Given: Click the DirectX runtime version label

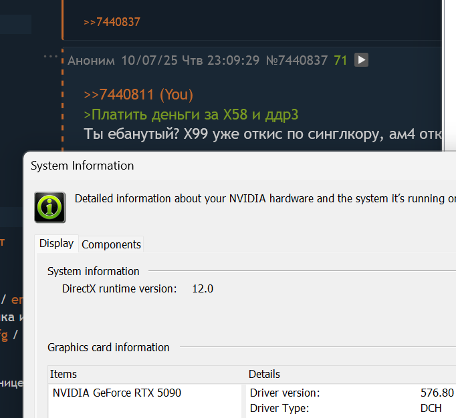Looking at the screenshot, I should (119, 288).
